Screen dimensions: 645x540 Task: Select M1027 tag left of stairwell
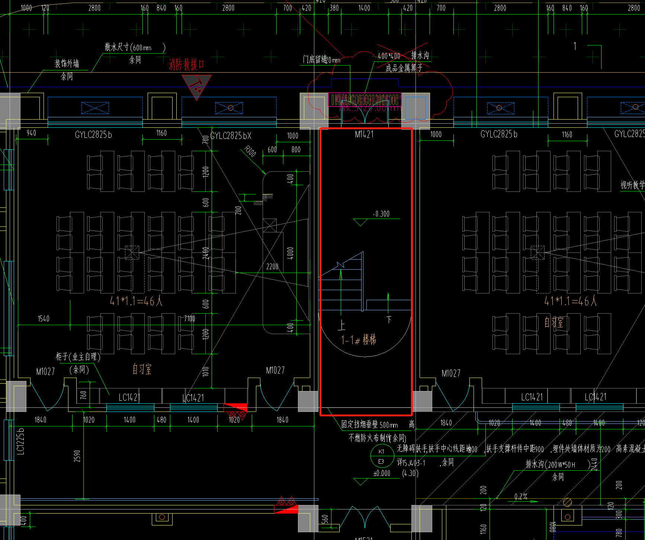coord(275,370)
